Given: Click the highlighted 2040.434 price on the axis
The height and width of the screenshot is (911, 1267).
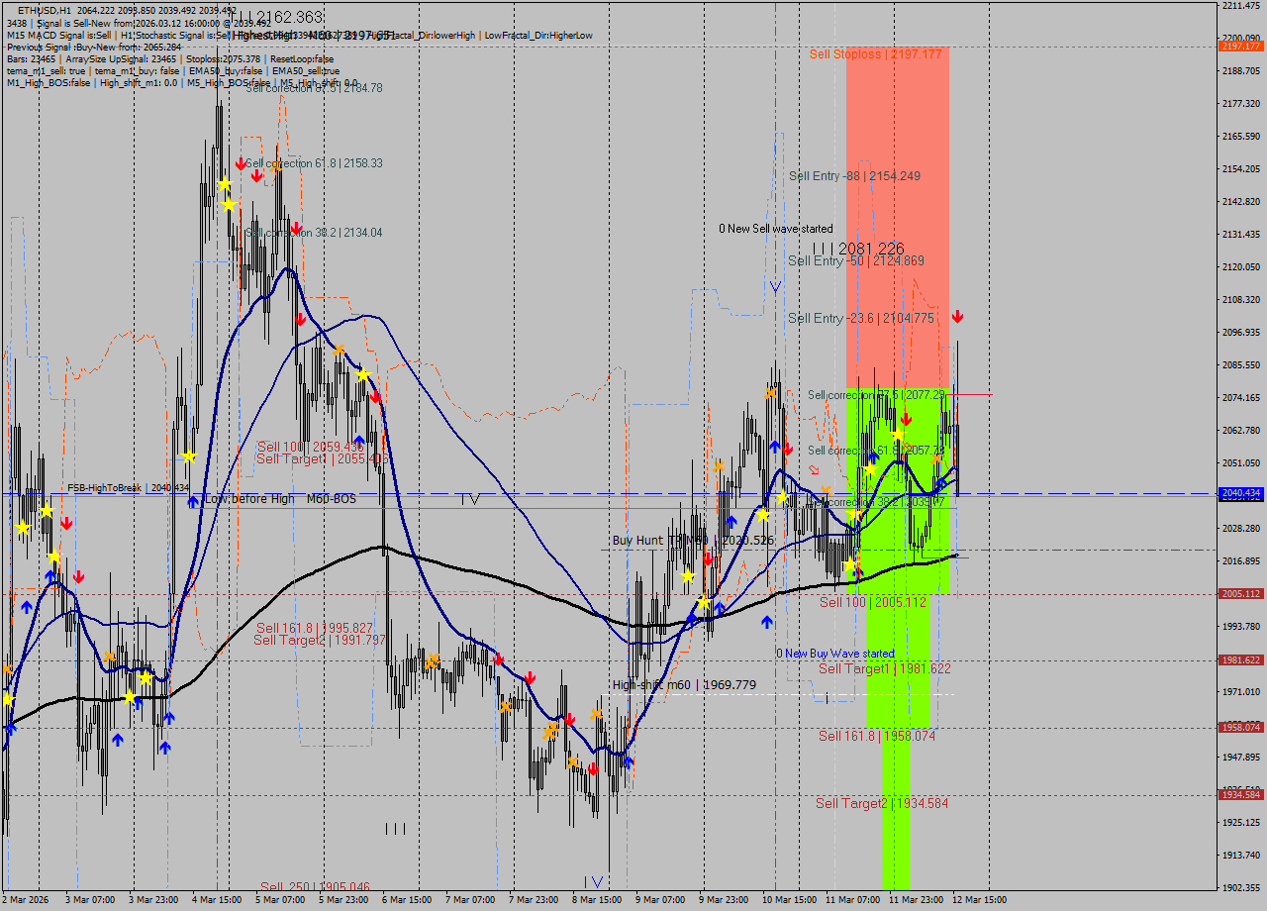Looking at the screenshot, I should pyautogui.click(x=1239, y=493).
